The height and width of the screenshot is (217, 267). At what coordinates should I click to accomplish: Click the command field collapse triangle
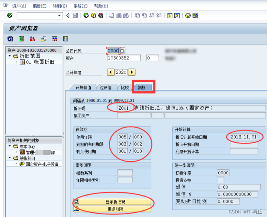[68, 16]
